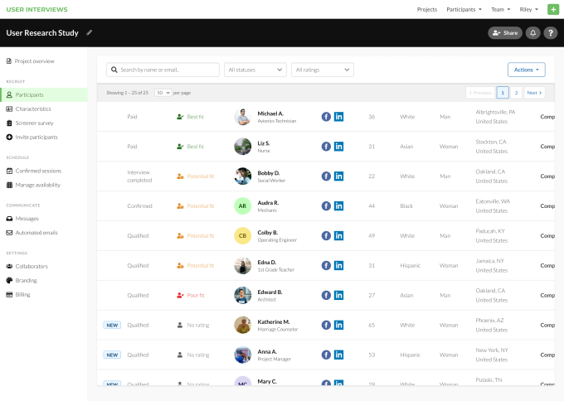The height and width of the screenshot is (401, 564).
Task: Open Michael A.'s Facebook profile icon
Action: click(x=326, y=117)
